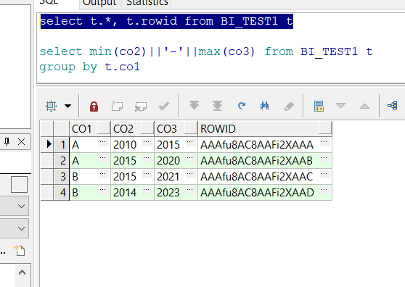Click the fetch next page icon

click(x=194, y=105)
